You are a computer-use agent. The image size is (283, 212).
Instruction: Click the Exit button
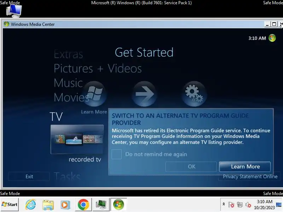click(29, 176)
